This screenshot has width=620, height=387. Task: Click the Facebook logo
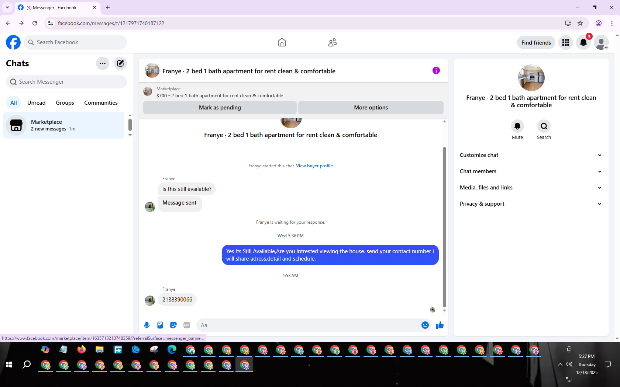coord(13,42)
